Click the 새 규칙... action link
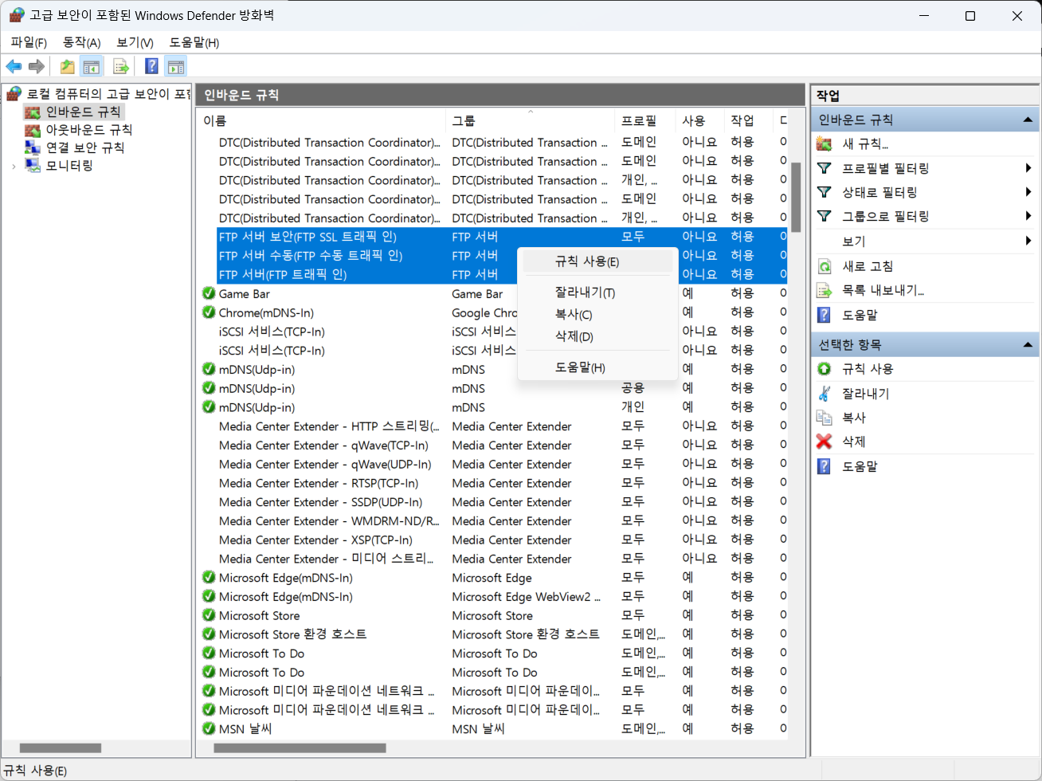The width and height of the screenshot is (1042, 781). pos(865,144)
